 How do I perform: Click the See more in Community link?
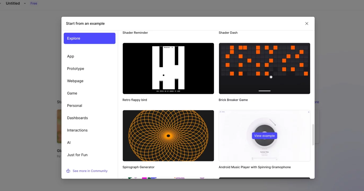pyautogui.click(x=90, y=171)
